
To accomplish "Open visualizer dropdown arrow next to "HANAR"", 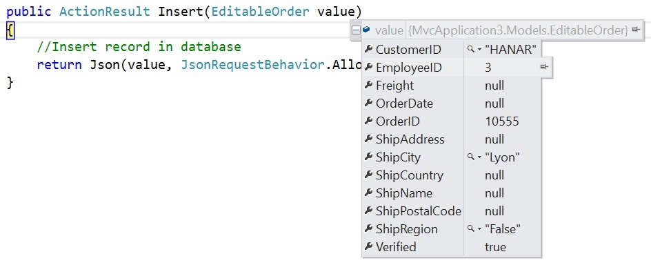I will point(479,50).
